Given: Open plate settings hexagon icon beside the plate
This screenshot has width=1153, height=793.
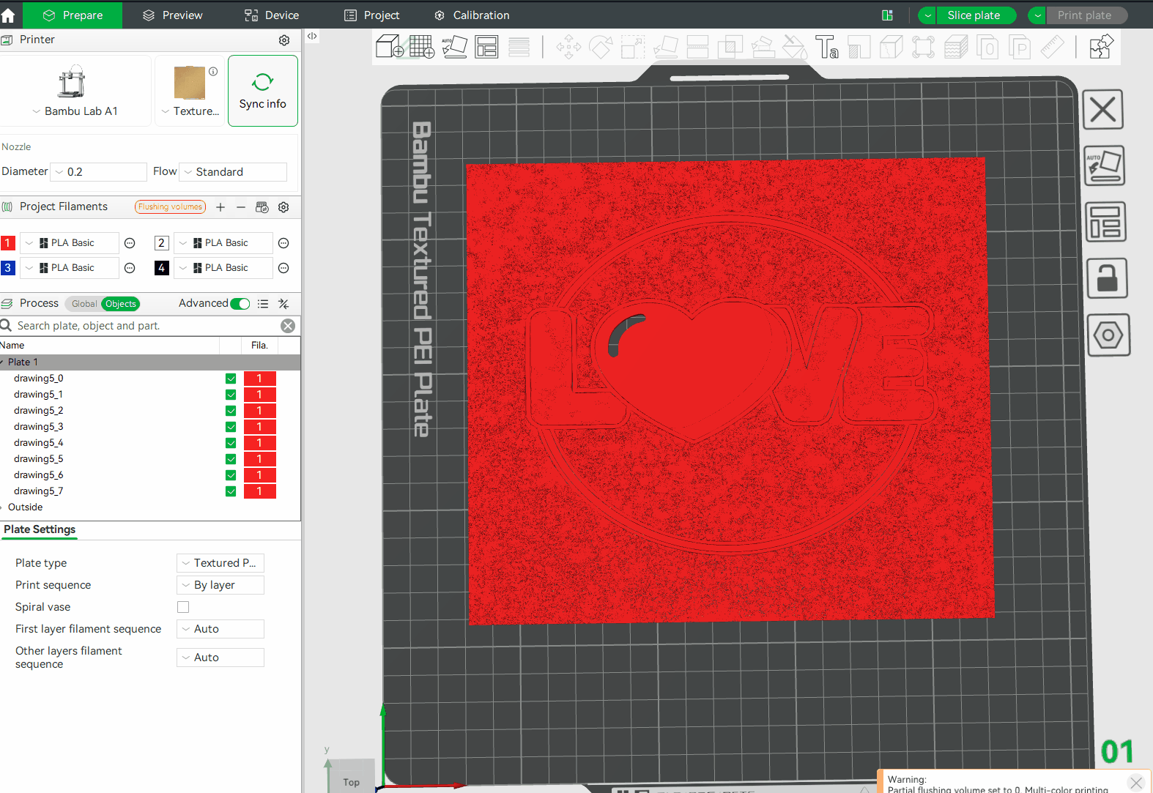Looking at the screenshot, I should click(x=1108, y=335).
